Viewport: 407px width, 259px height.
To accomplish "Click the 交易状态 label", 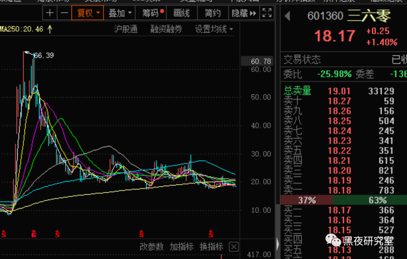I will click(302, 59).
